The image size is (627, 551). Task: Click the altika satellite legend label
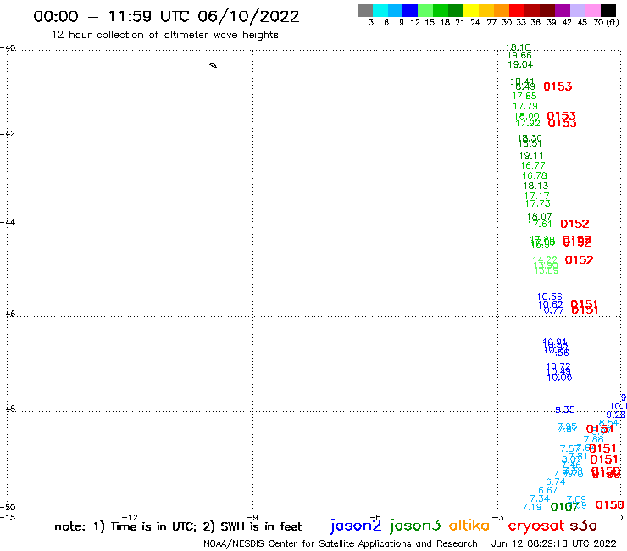tap(469, 526)
